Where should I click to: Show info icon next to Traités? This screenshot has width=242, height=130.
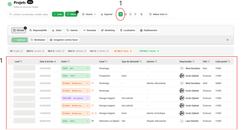click(x=63, y=51)
